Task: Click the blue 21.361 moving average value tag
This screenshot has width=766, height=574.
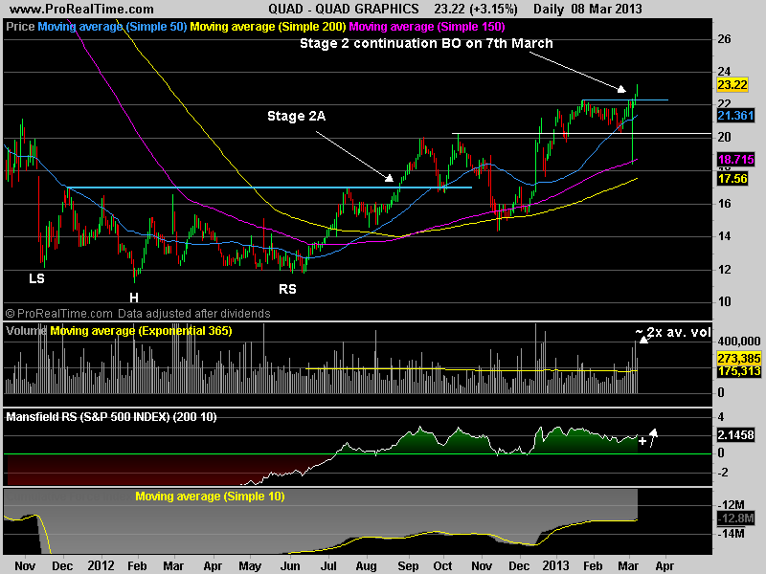Action: pyautogui.click(x=735, y=116)
